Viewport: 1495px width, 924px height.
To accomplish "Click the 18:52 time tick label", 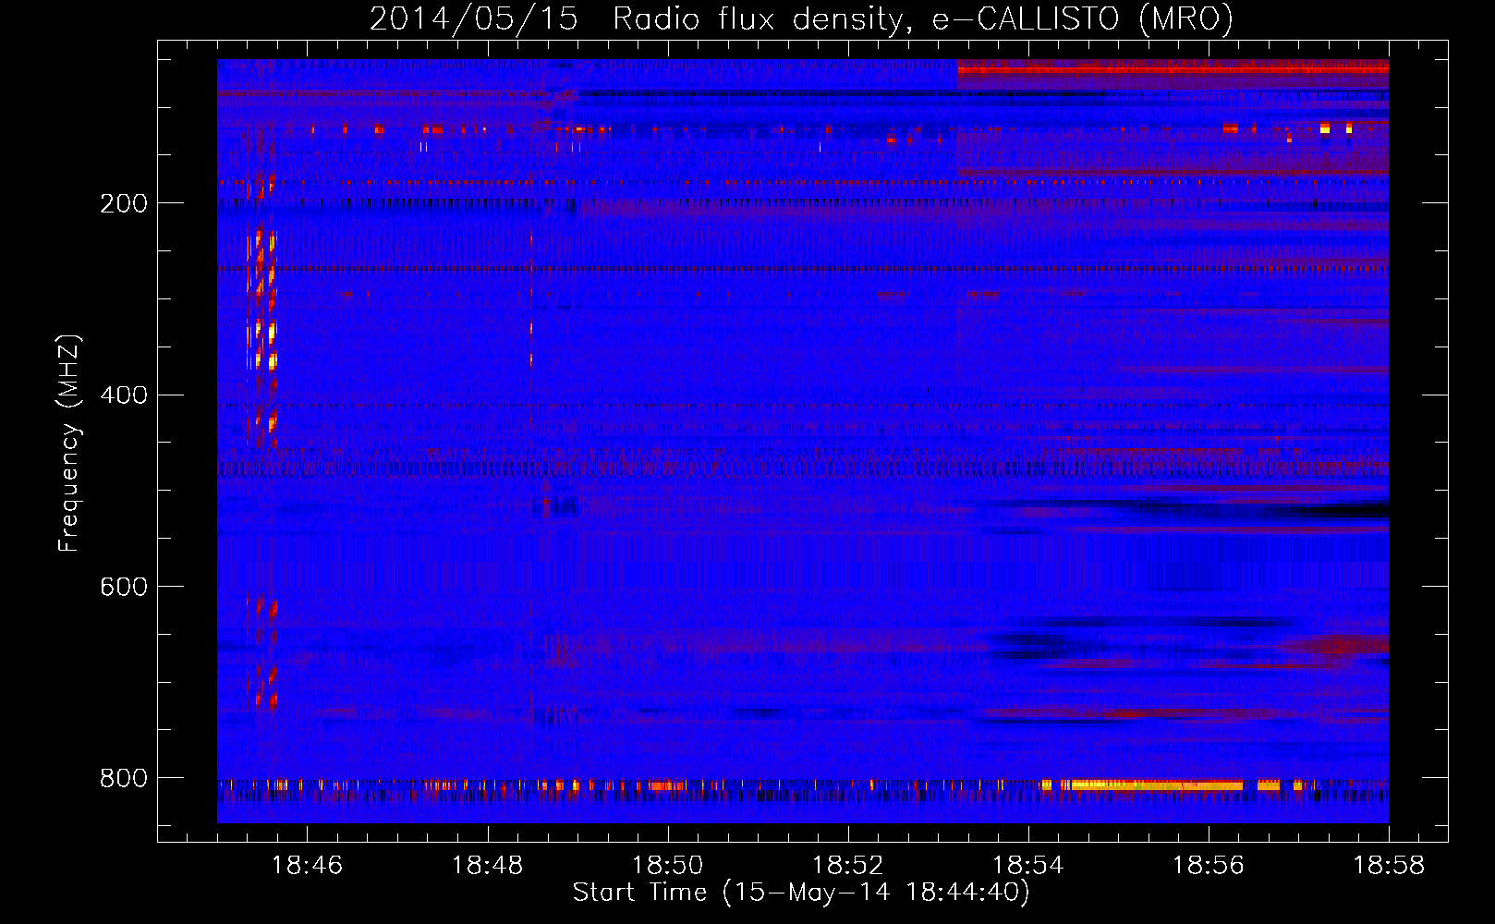I will [x=847, y=866].
